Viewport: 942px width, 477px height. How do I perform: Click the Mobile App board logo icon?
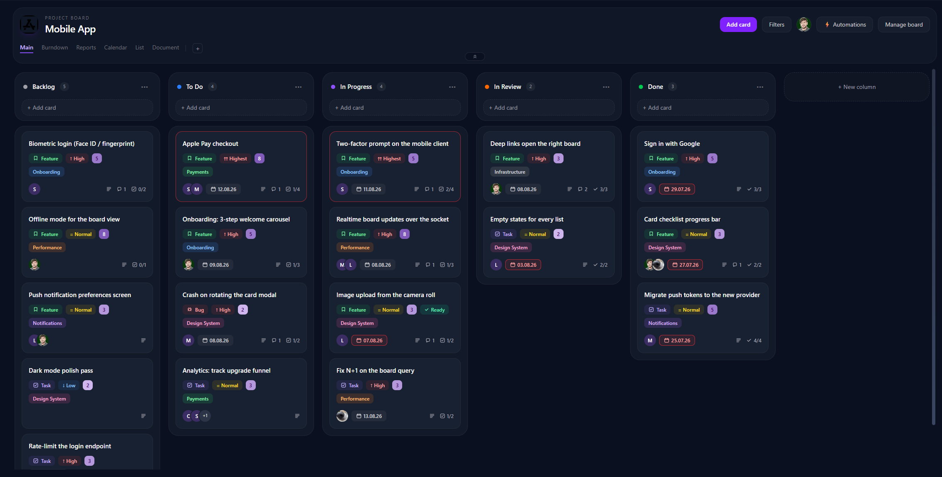(x=29, y=25)
